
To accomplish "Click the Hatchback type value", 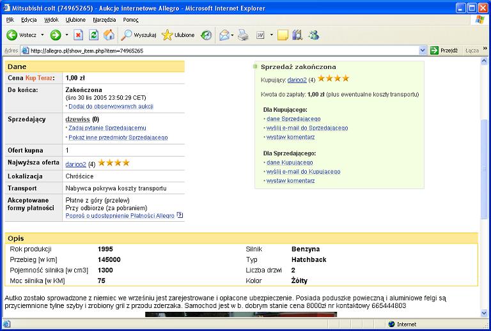I will pyautogui.click(x=309, y=259).
